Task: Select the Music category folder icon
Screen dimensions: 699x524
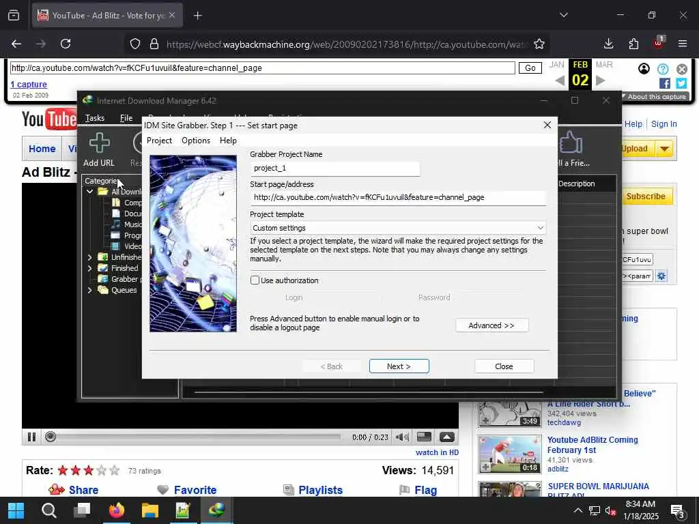Action: [115, 224]
